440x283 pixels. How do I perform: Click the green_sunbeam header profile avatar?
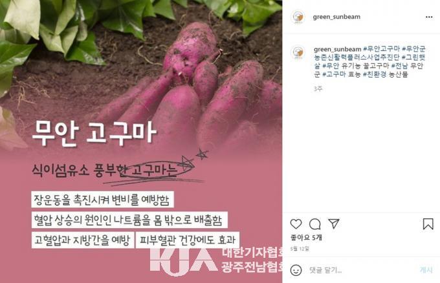[x=298, y=17]
